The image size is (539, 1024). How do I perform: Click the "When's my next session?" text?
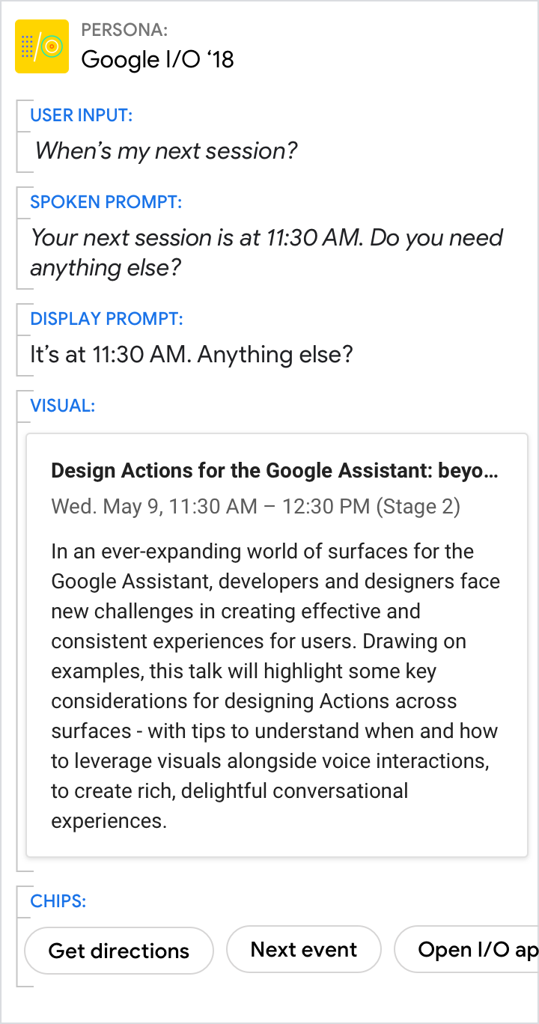point(166,151)
